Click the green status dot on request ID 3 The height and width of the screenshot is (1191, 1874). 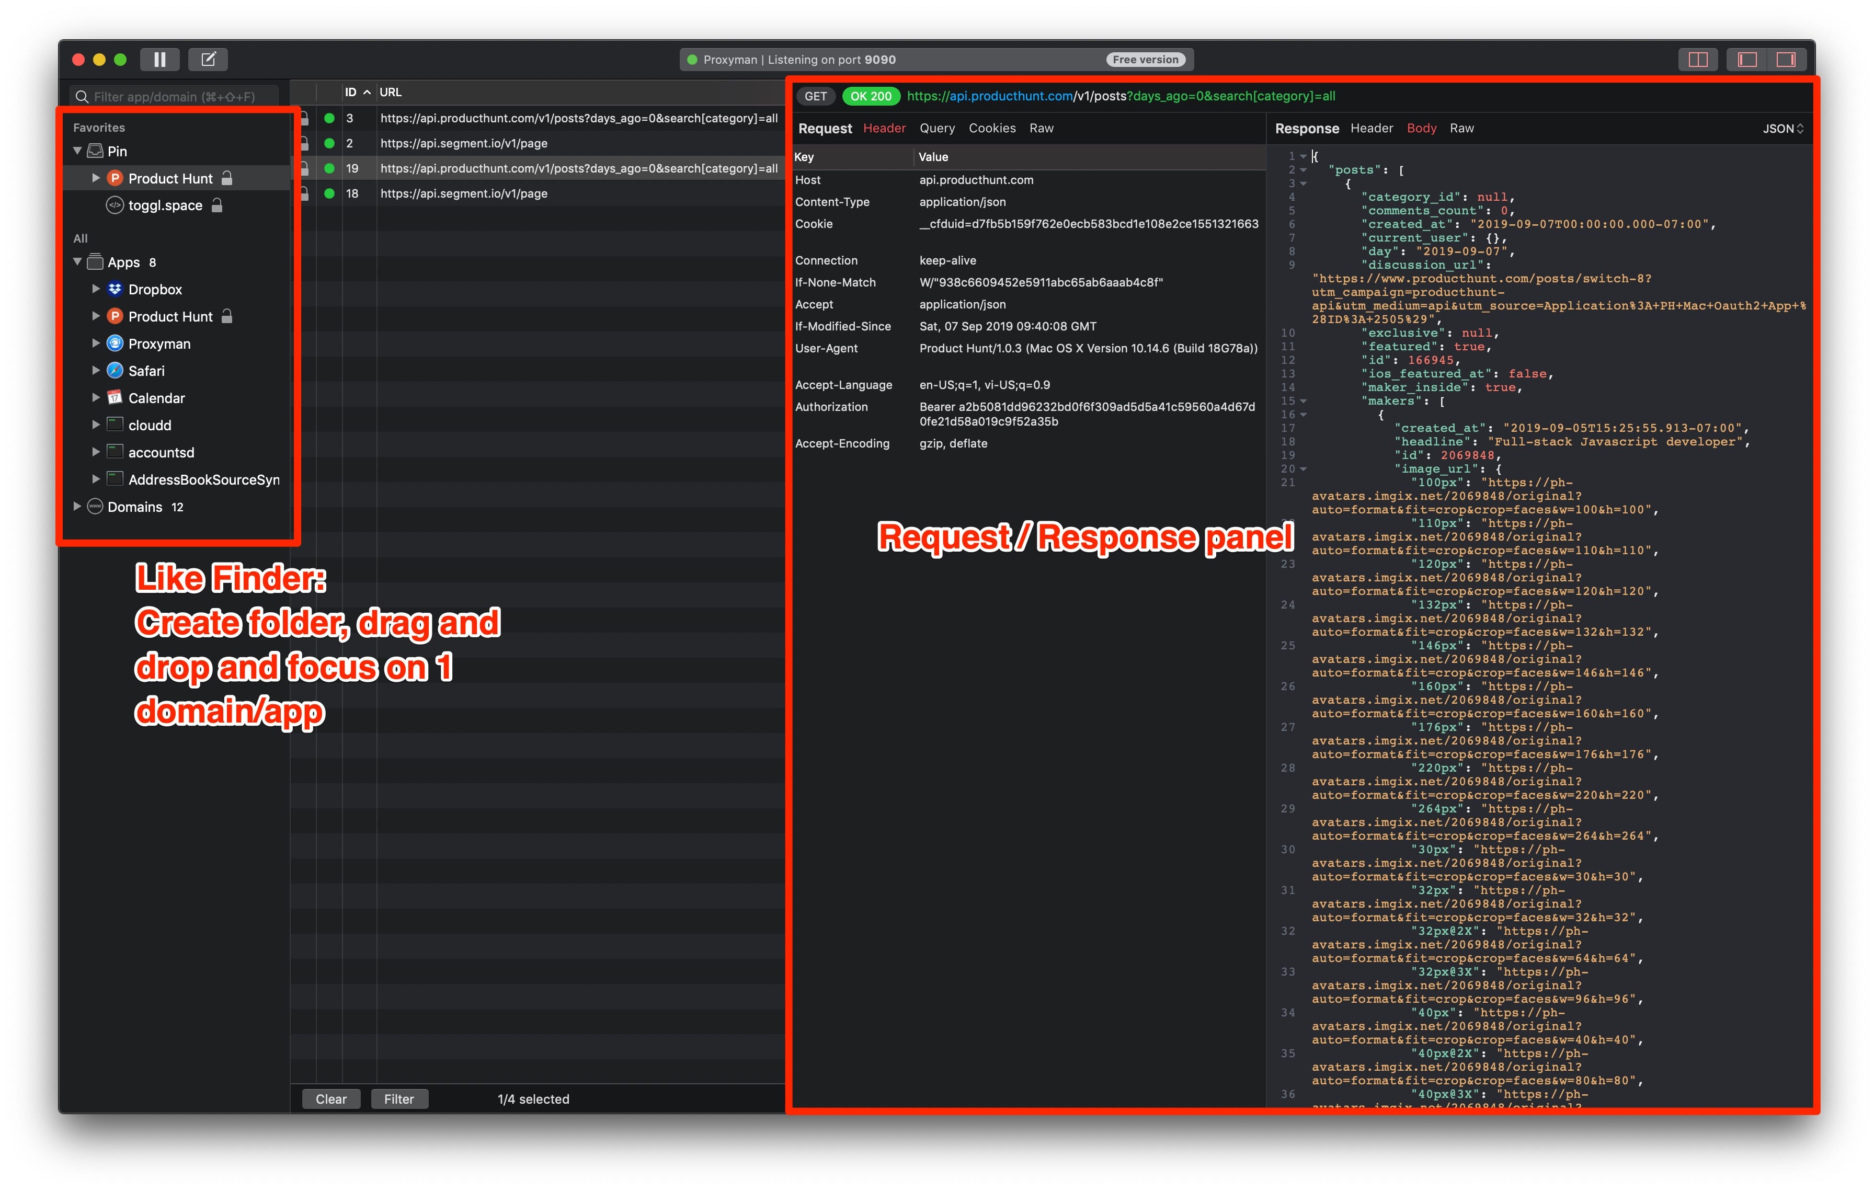coord(330,118)
